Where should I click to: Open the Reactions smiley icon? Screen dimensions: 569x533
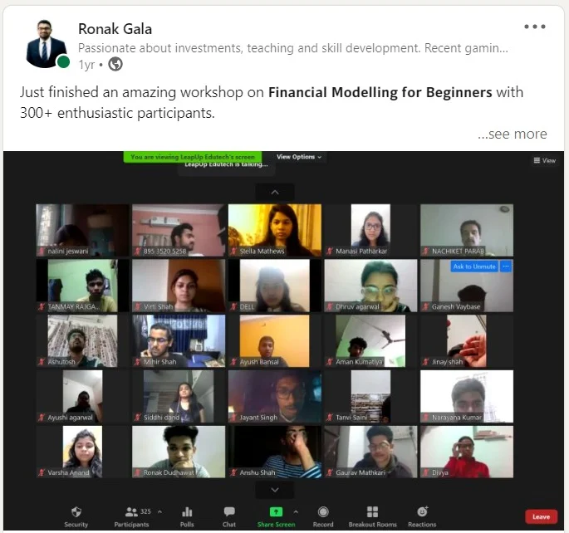422,511
